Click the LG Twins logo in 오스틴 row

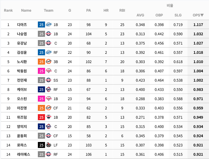click(49, 99)
